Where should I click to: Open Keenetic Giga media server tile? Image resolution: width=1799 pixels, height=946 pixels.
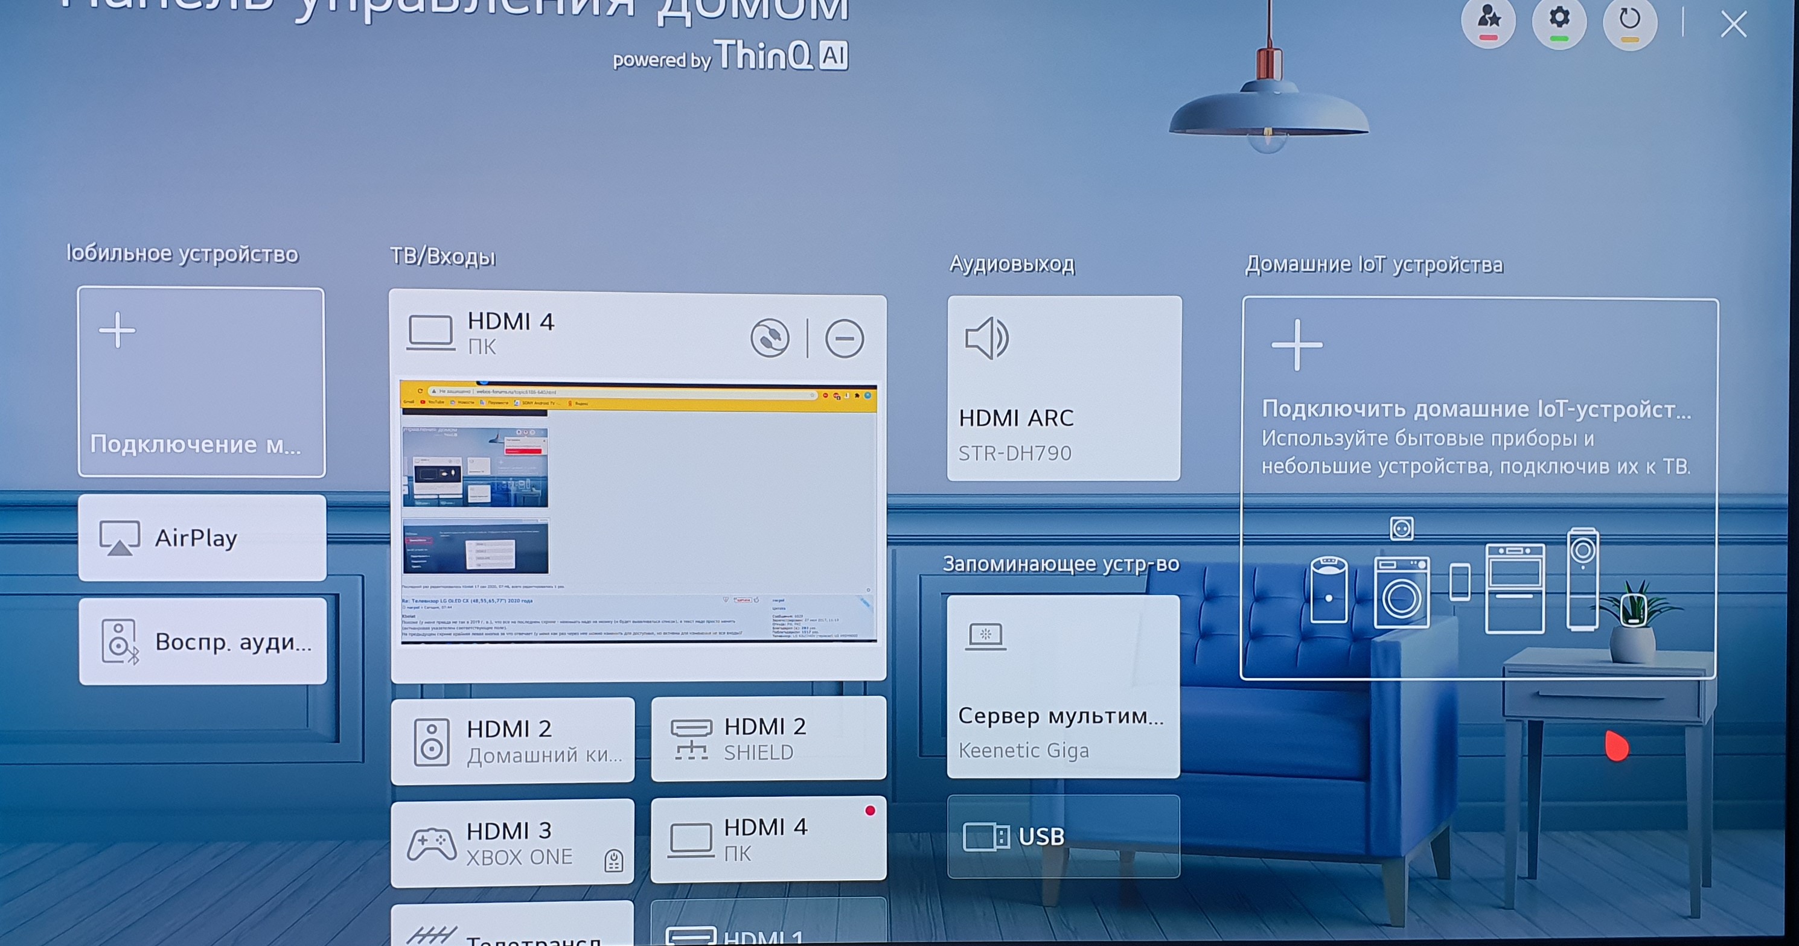pos(1062,687)
